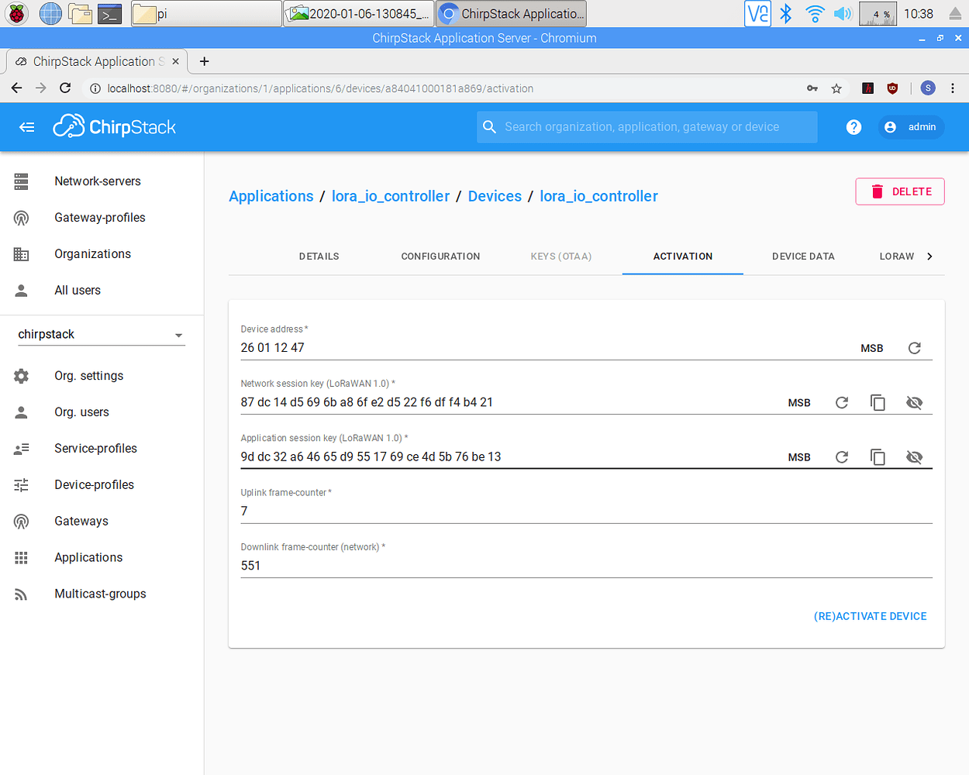
Task: Click the Network-servers icon
Action: pos(22,181)
